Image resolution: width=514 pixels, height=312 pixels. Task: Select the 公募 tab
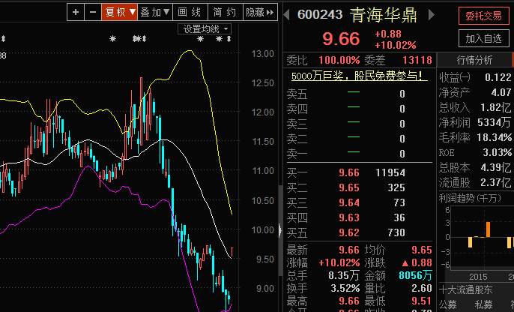click(447, 304)
